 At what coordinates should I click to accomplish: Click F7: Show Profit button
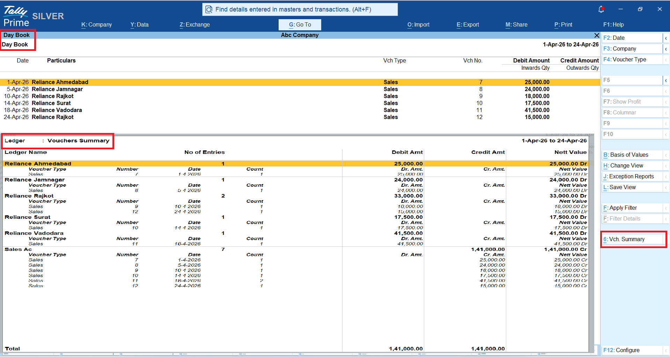click(632, 102)
